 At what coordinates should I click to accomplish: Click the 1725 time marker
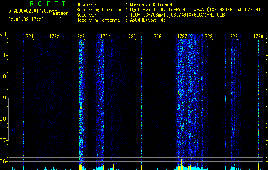coord(131,37)
